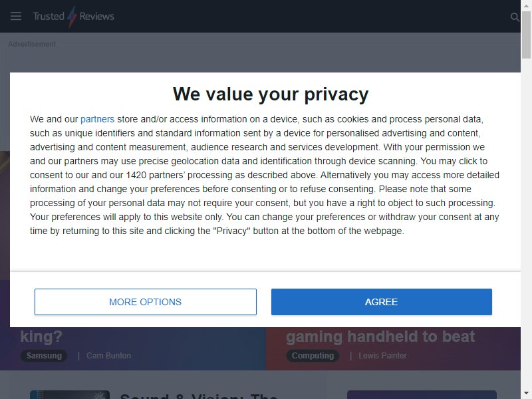Open the site search magnifier
Screen dimensions: 532x399
coord(515,17)
